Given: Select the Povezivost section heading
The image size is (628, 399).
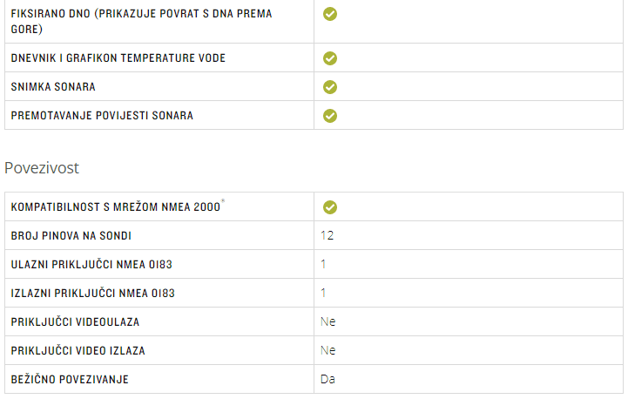Looking at the screenshot, I should click(42, 168).
